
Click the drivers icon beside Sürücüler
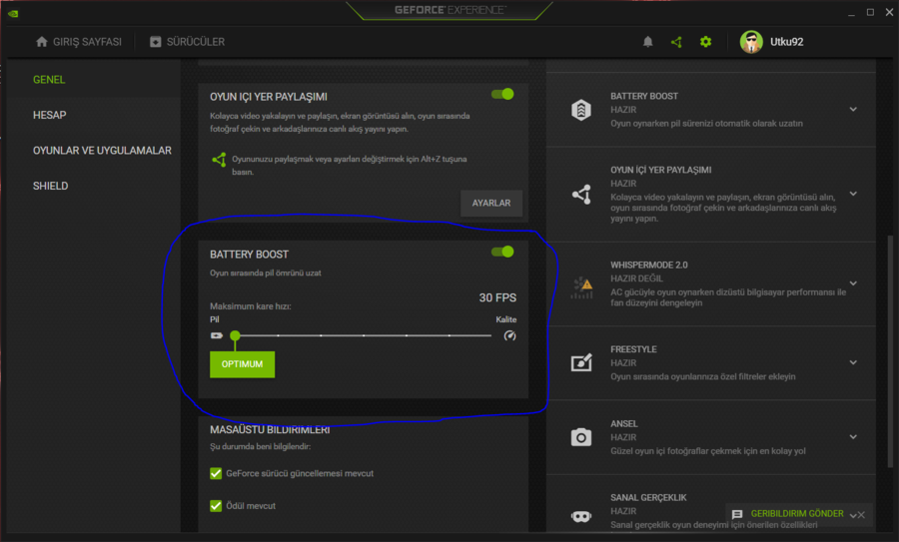click(156, 42)
